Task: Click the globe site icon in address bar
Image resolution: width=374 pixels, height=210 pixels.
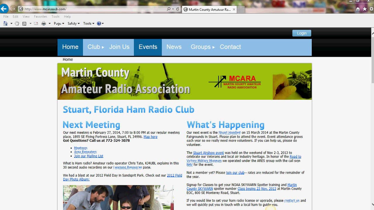Action: pos(21,9)
